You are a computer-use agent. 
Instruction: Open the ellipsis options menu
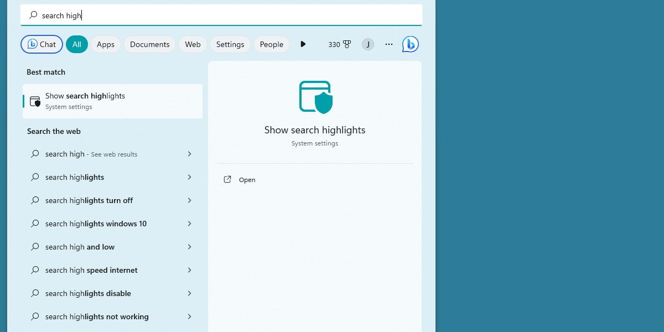tap(388, 44)
